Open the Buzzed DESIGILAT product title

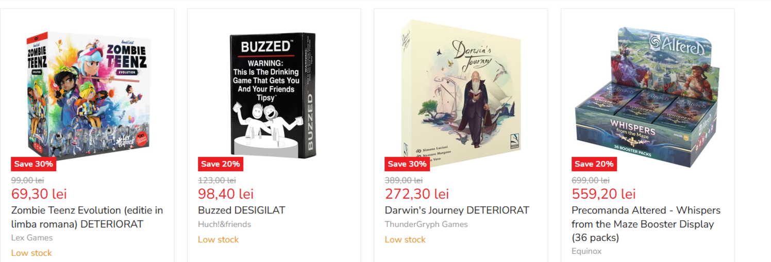[241, 210]
